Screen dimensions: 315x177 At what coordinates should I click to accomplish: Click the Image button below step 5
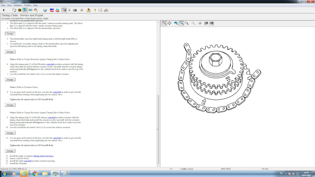click(x=10, y=52)
